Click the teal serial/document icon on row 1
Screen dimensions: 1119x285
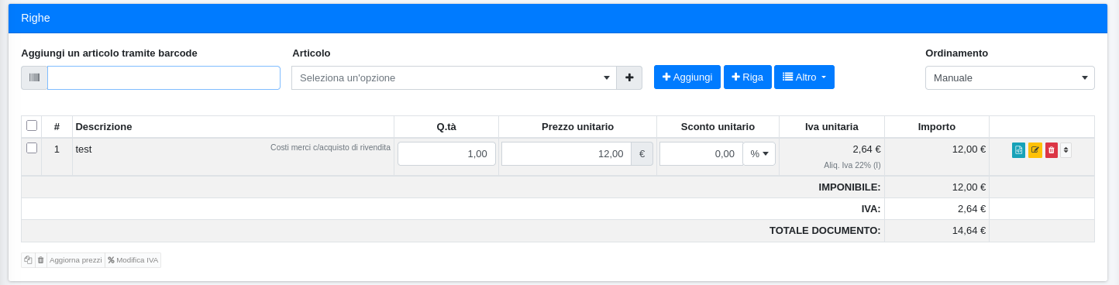coord(1018,150)
